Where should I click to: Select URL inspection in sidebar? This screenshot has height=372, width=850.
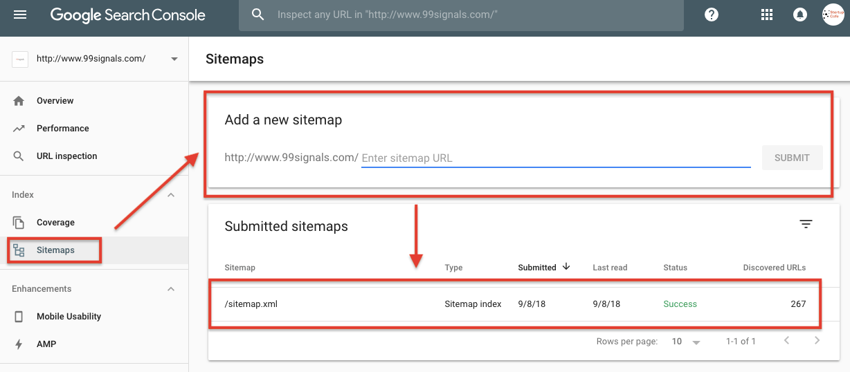pyautogui.click(x=66, y=156)
